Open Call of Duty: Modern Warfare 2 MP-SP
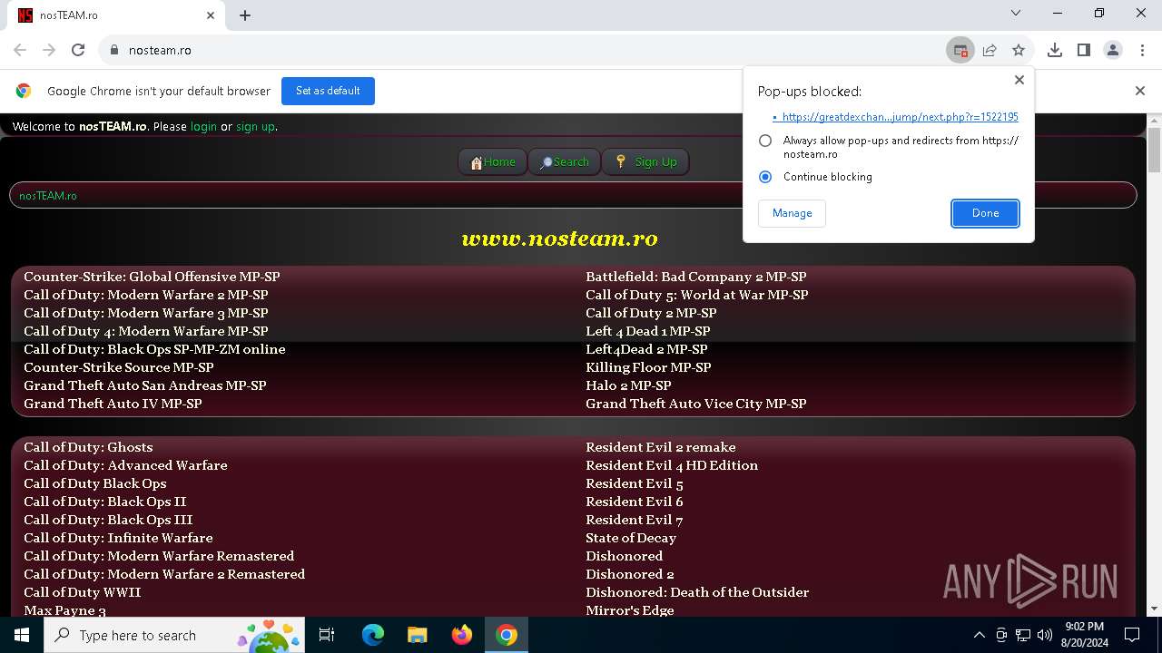Screen dimensions: 1162x653 pyautogui.click(x=146, y=295)
